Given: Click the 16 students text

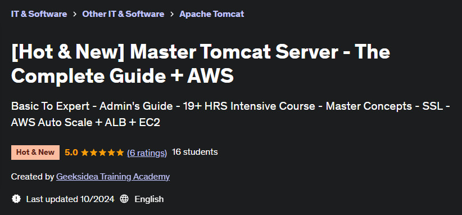Looking at the screenshot, I should pyautogui.click(x=195, y=152).
